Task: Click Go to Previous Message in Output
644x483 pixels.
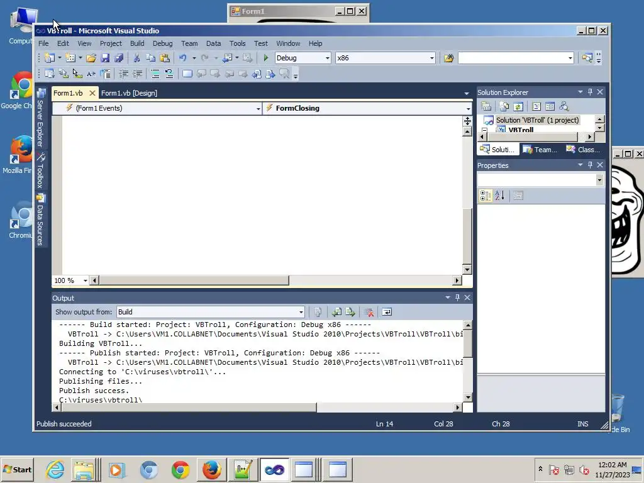Action: [337, 312]
